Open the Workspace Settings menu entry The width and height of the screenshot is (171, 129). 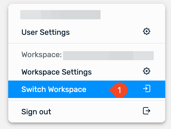pyautogui.click(x=56, y=72)
